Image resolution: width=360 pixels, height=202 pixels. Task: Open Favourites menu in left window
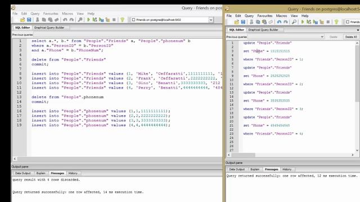coord(51,13)
